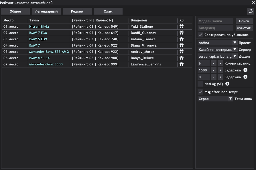Click the delay value field showing 1500
The image size is (256, 170).
click(203, 70)
